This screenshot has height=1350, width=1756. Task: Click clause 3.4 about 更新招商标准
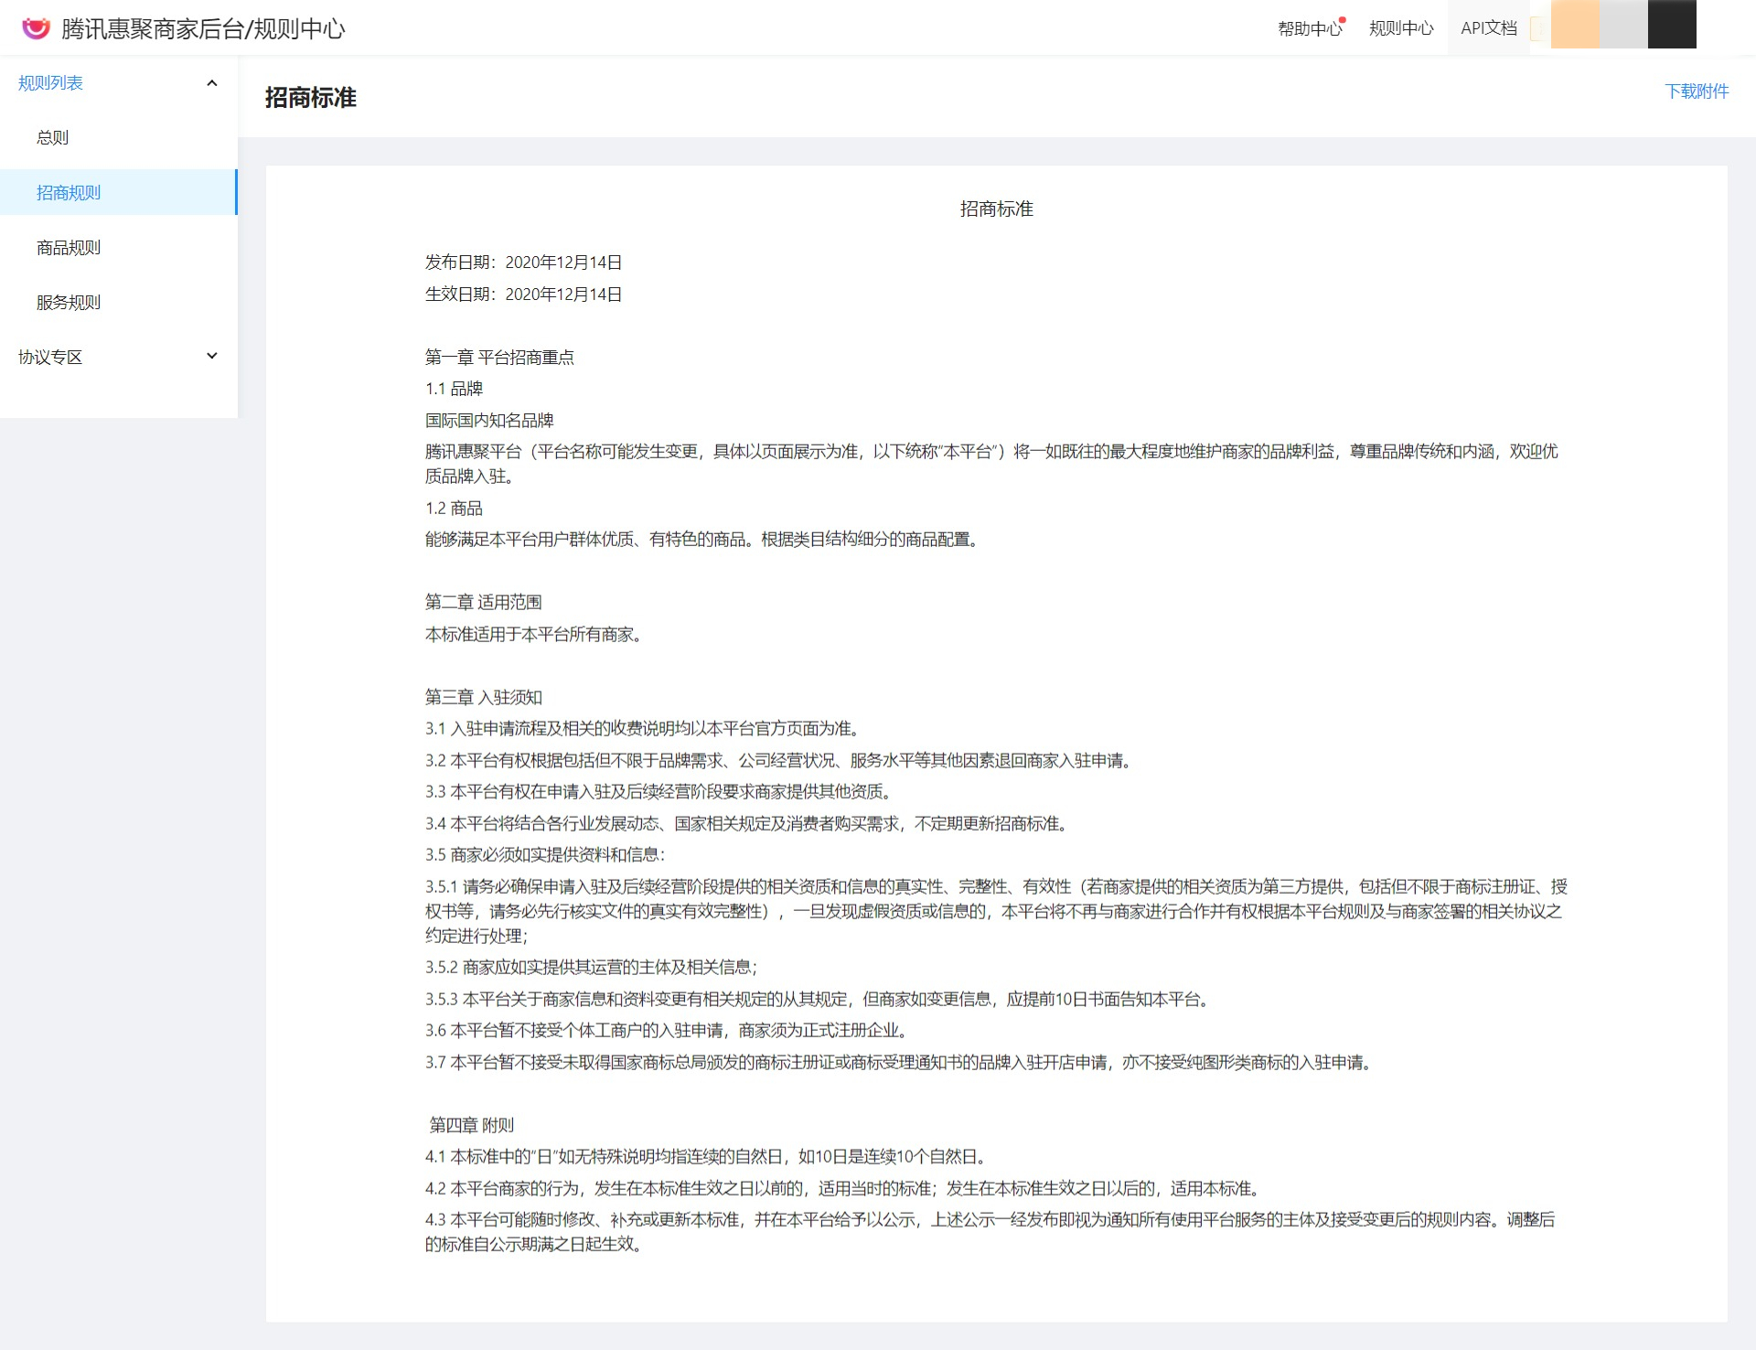(x=748, y=824)
